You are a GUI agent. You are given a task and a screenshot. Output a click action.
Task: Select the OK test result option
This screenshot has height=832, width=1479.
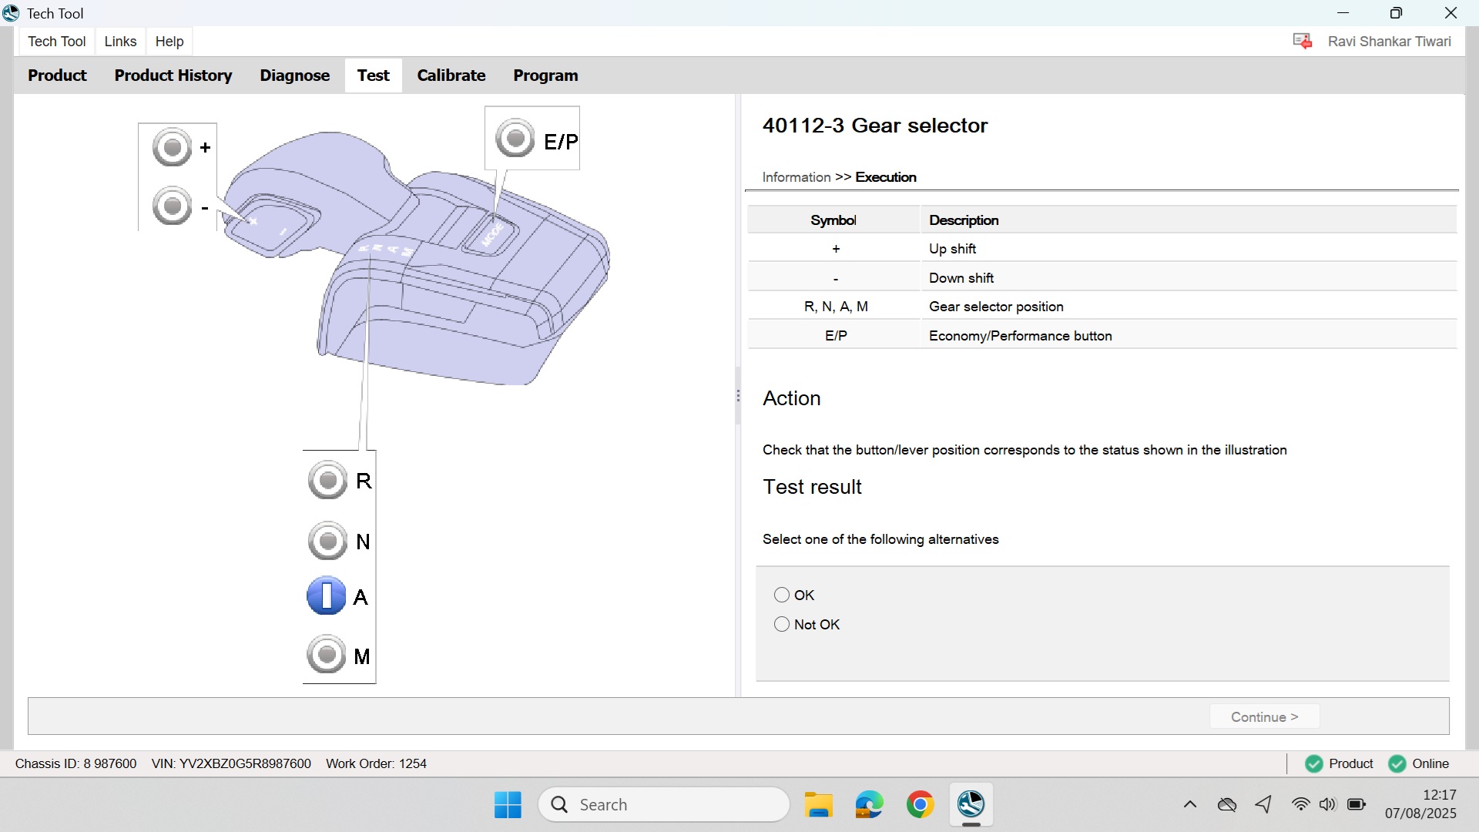(x=782, y=595)
